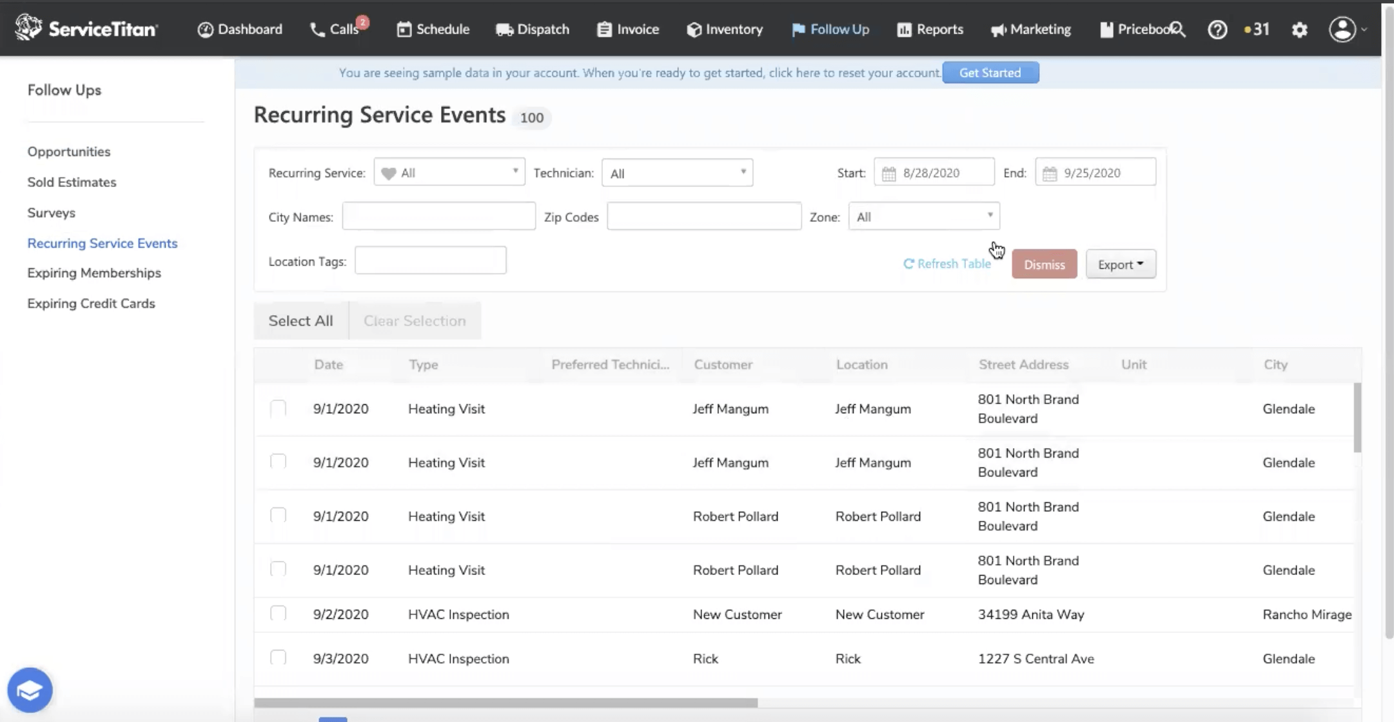This screenshot has width=1394, height=722.
Task: Select the checkbox on the first Heating Visit row
Action: [x=277, y=408]
